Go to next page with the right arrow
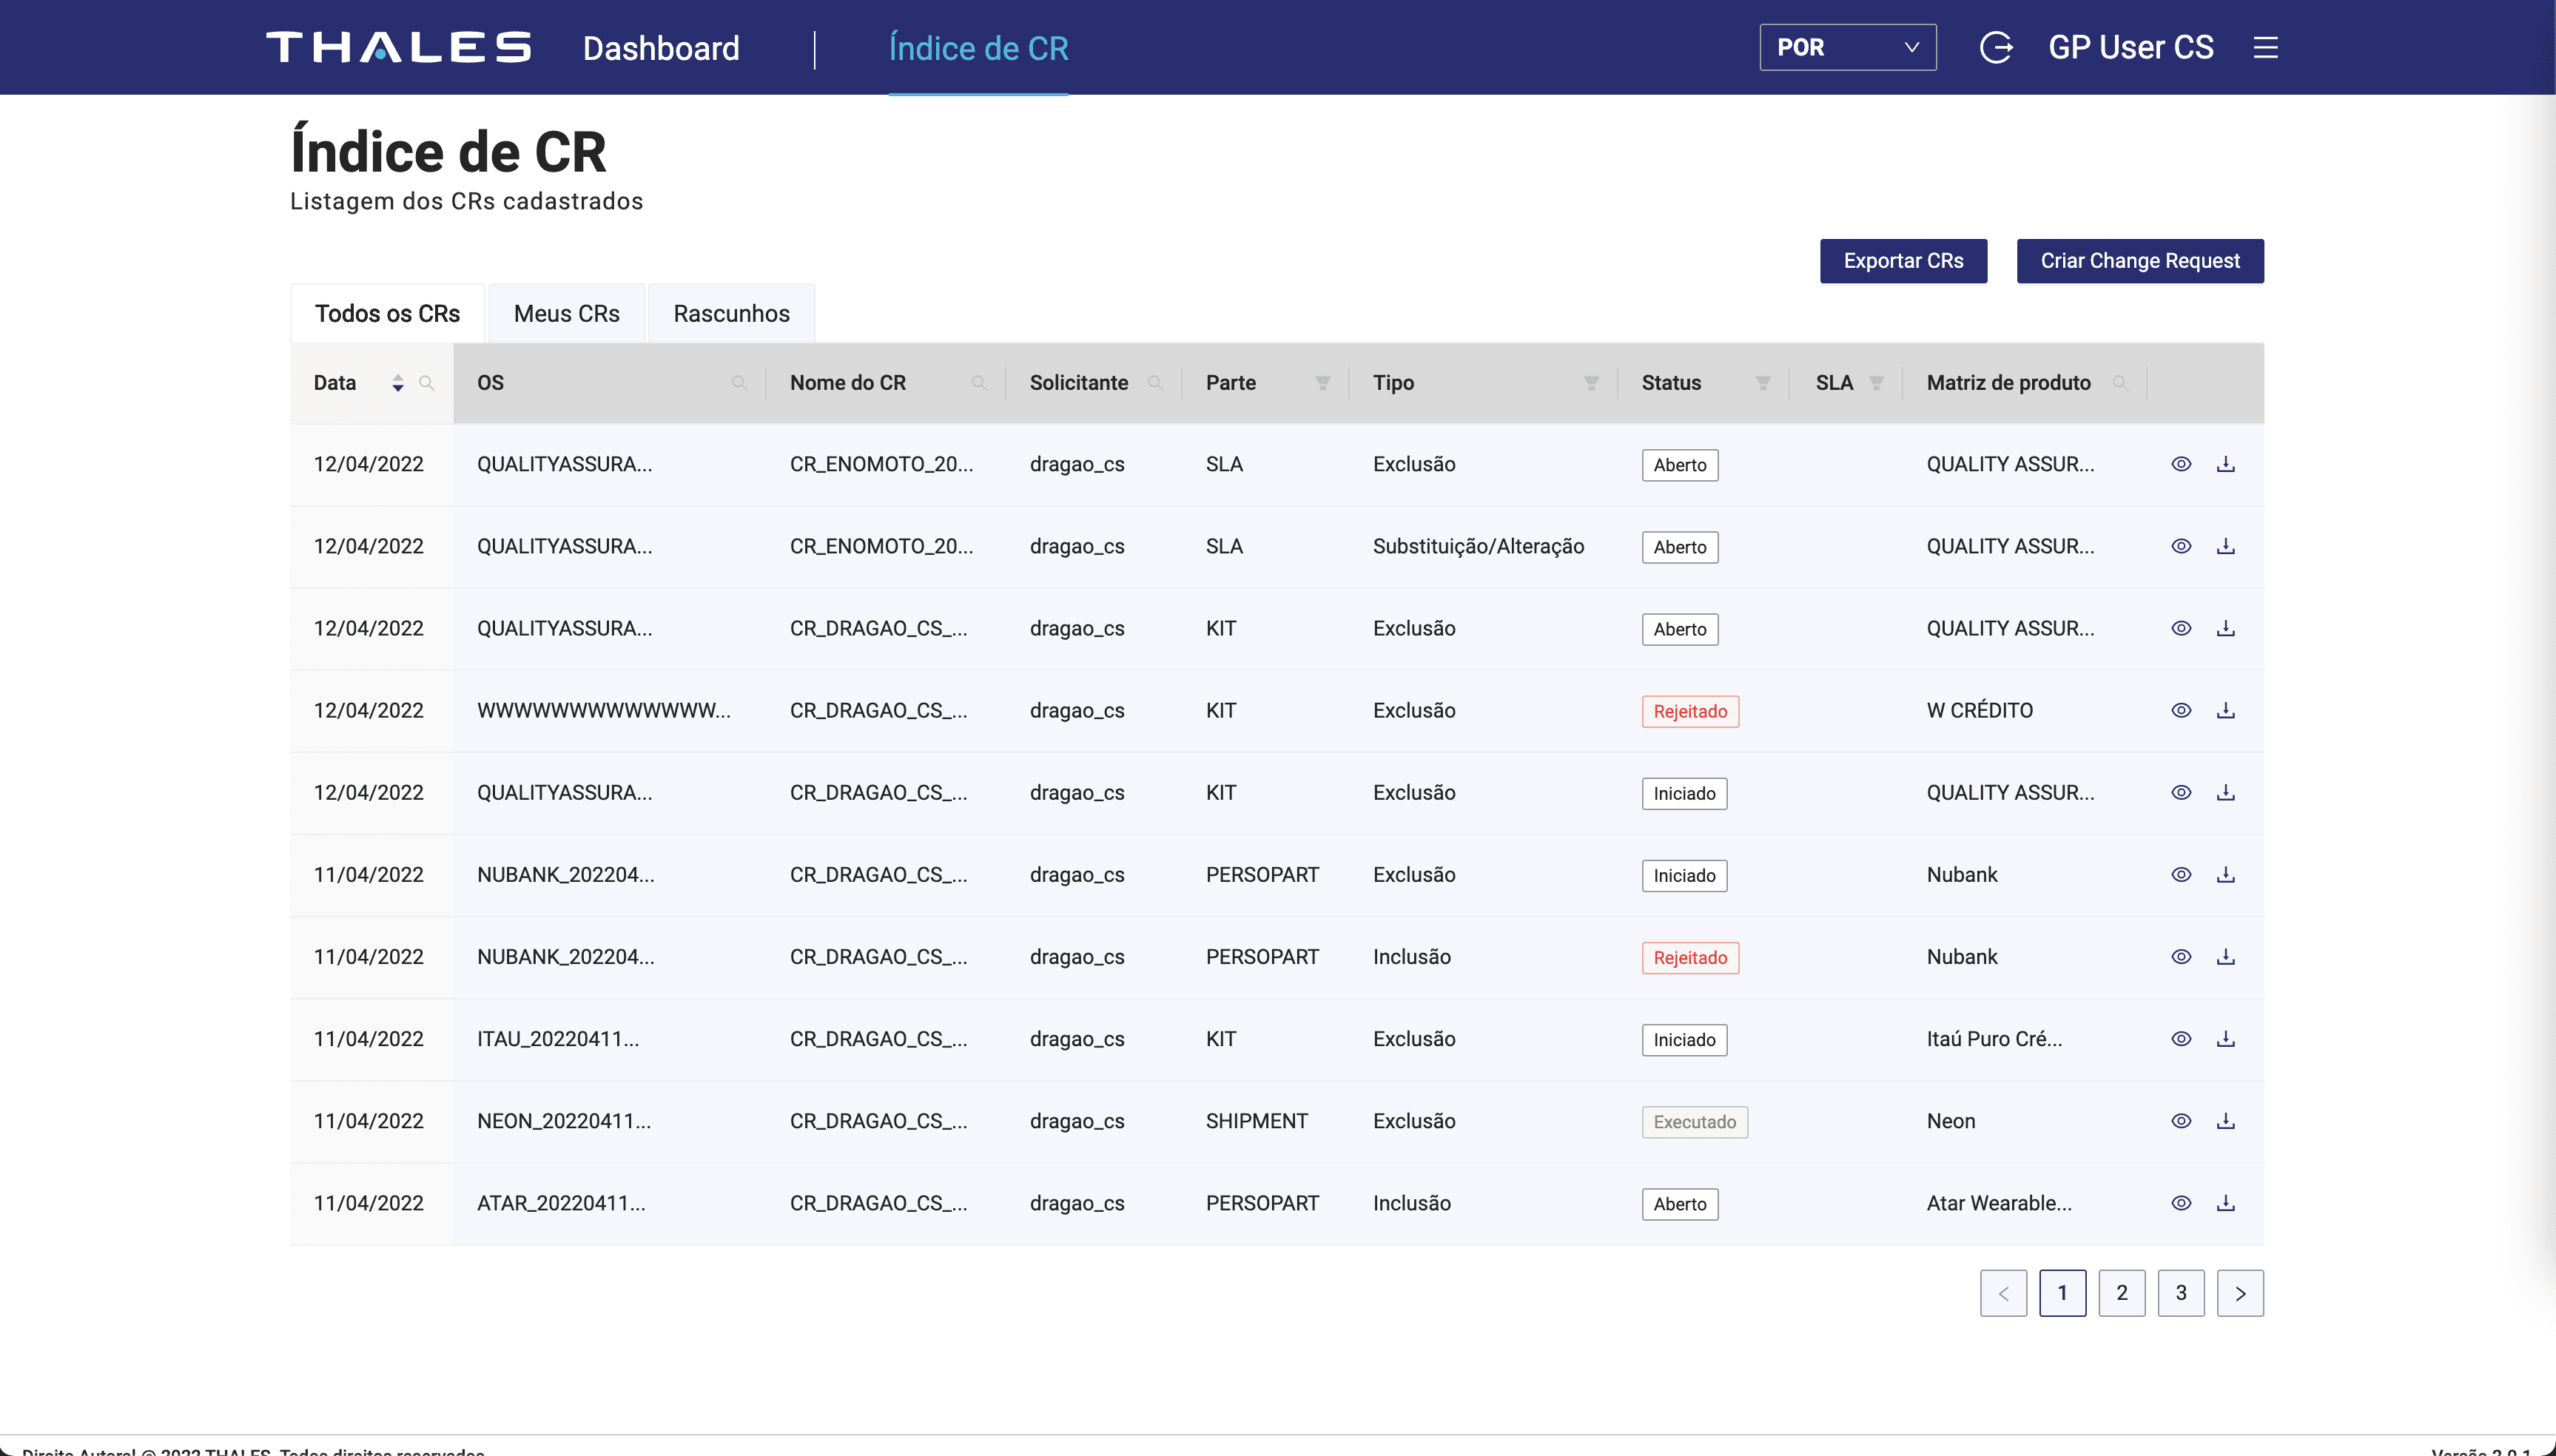 click(2240, 1293)
